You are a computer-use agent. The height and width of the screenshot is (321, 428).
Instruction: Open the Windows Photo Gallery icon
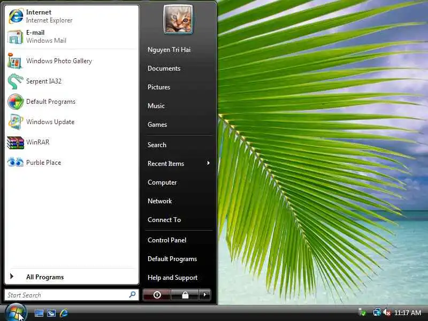click(x=15, y=61)
